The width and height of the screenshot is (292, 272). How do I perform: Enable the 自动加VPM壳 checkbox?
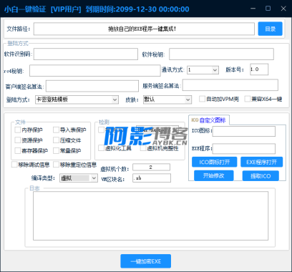pyautogui.click(x=202, y=99)
